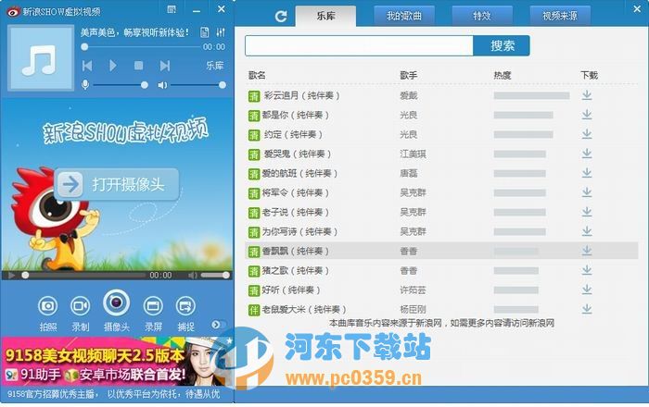Click the refresh icon beside the 乐库 tab
The width and height of the screenshot is (649, 407).
(281, 16)
